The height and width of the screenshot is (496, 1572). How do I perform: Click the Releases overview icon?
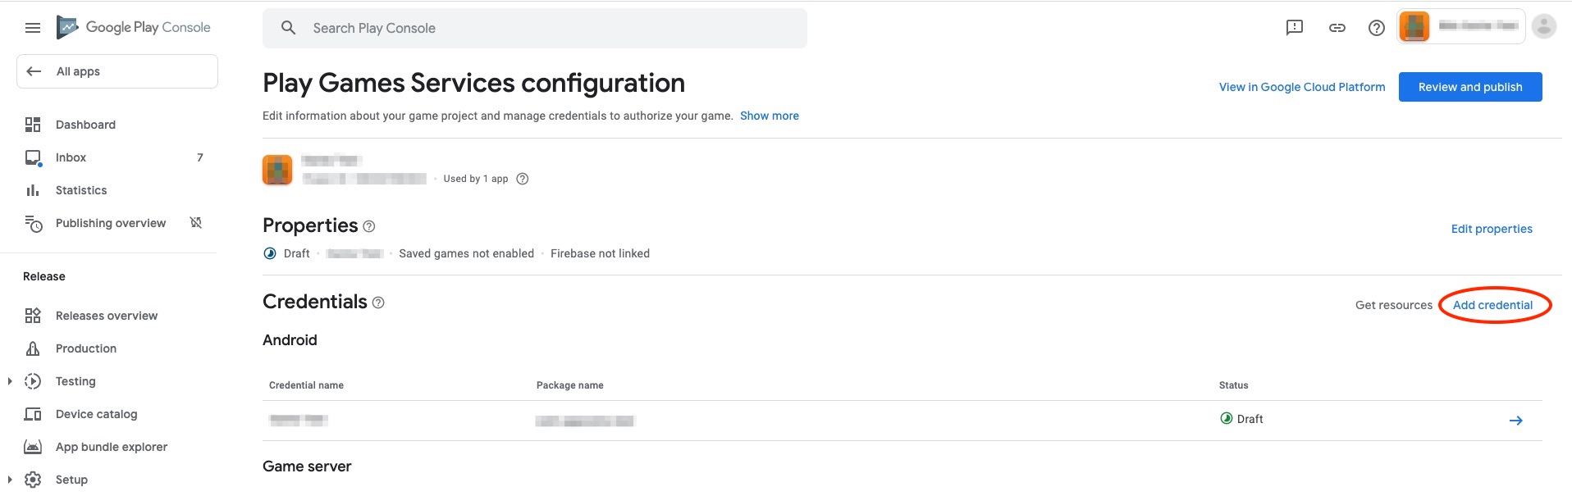point(33,316)
